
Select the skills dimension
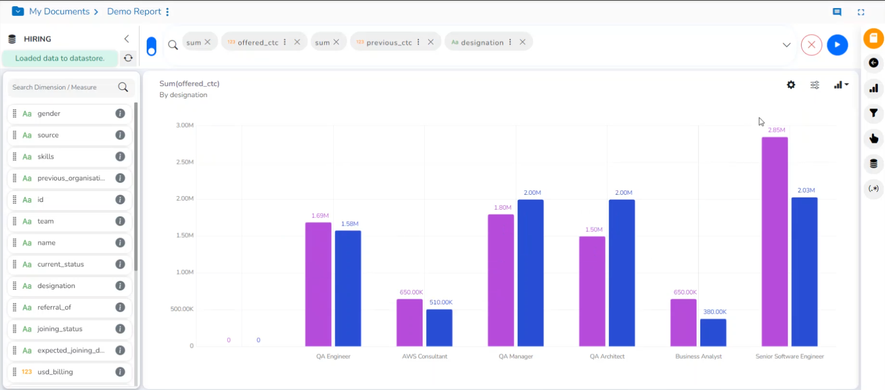tap(70, 156)
